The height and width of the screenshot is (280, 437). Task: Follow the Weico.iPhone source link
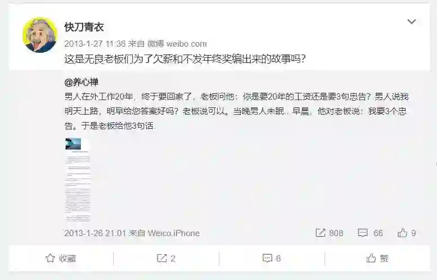click(174, 233)
